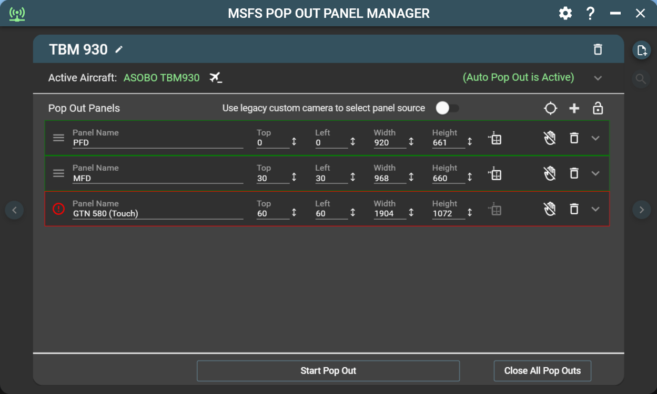
Task: Expand the MFD panel options chevron
Action: pos(595,173)
